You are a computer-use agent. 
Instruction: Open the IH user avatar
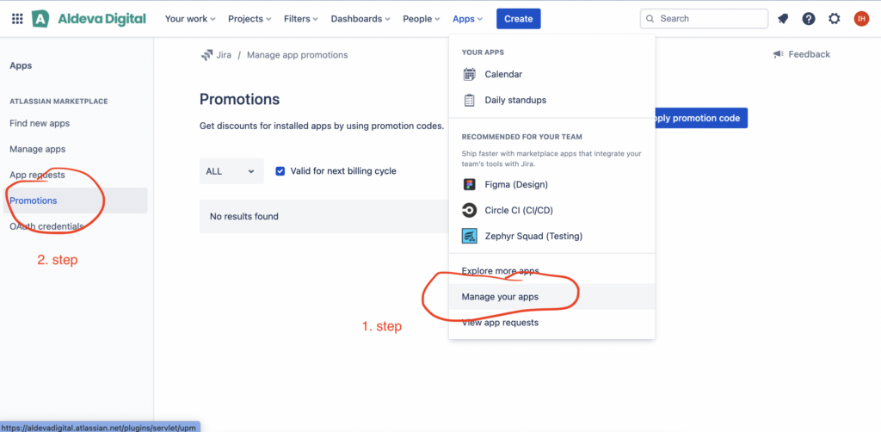[860, 19]
